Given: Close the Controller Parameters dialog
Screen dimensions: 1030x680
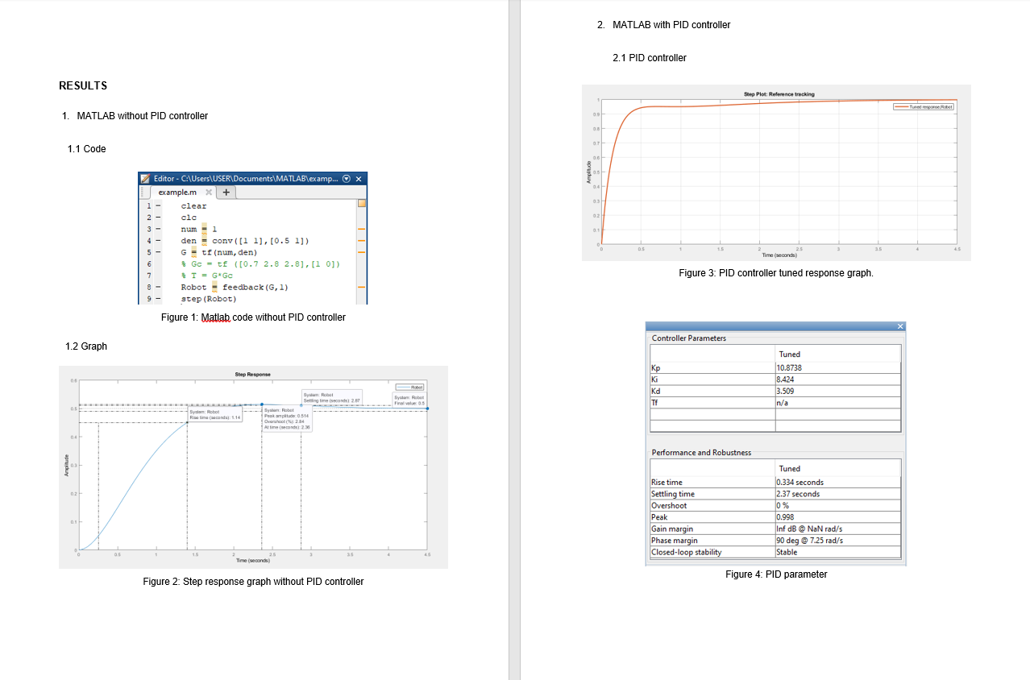Looking at the screenshot, I should tap(900, 325).
